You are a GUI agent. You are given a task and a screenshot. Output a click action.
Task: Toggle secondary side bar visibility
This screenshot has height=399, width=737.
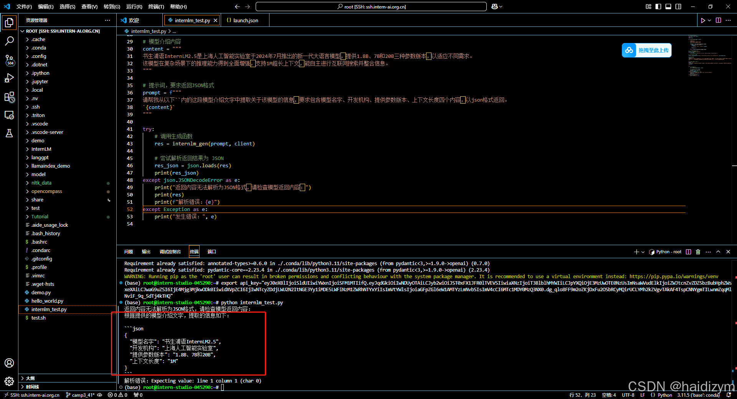[x=678, y=7]
